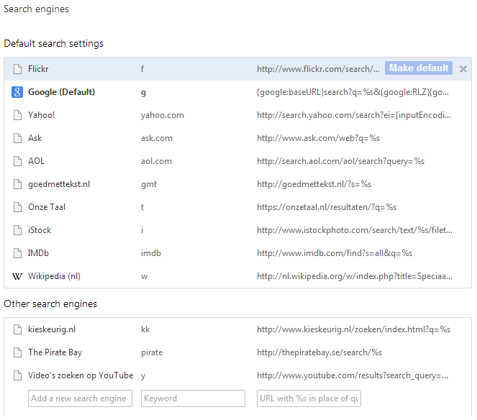
Task: Click the Flickr page icon
Action: 18,69
